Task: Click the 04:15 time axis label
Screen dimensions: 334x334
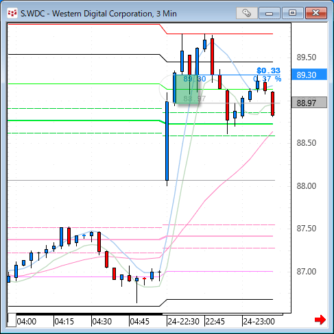Action: [64, 322]
